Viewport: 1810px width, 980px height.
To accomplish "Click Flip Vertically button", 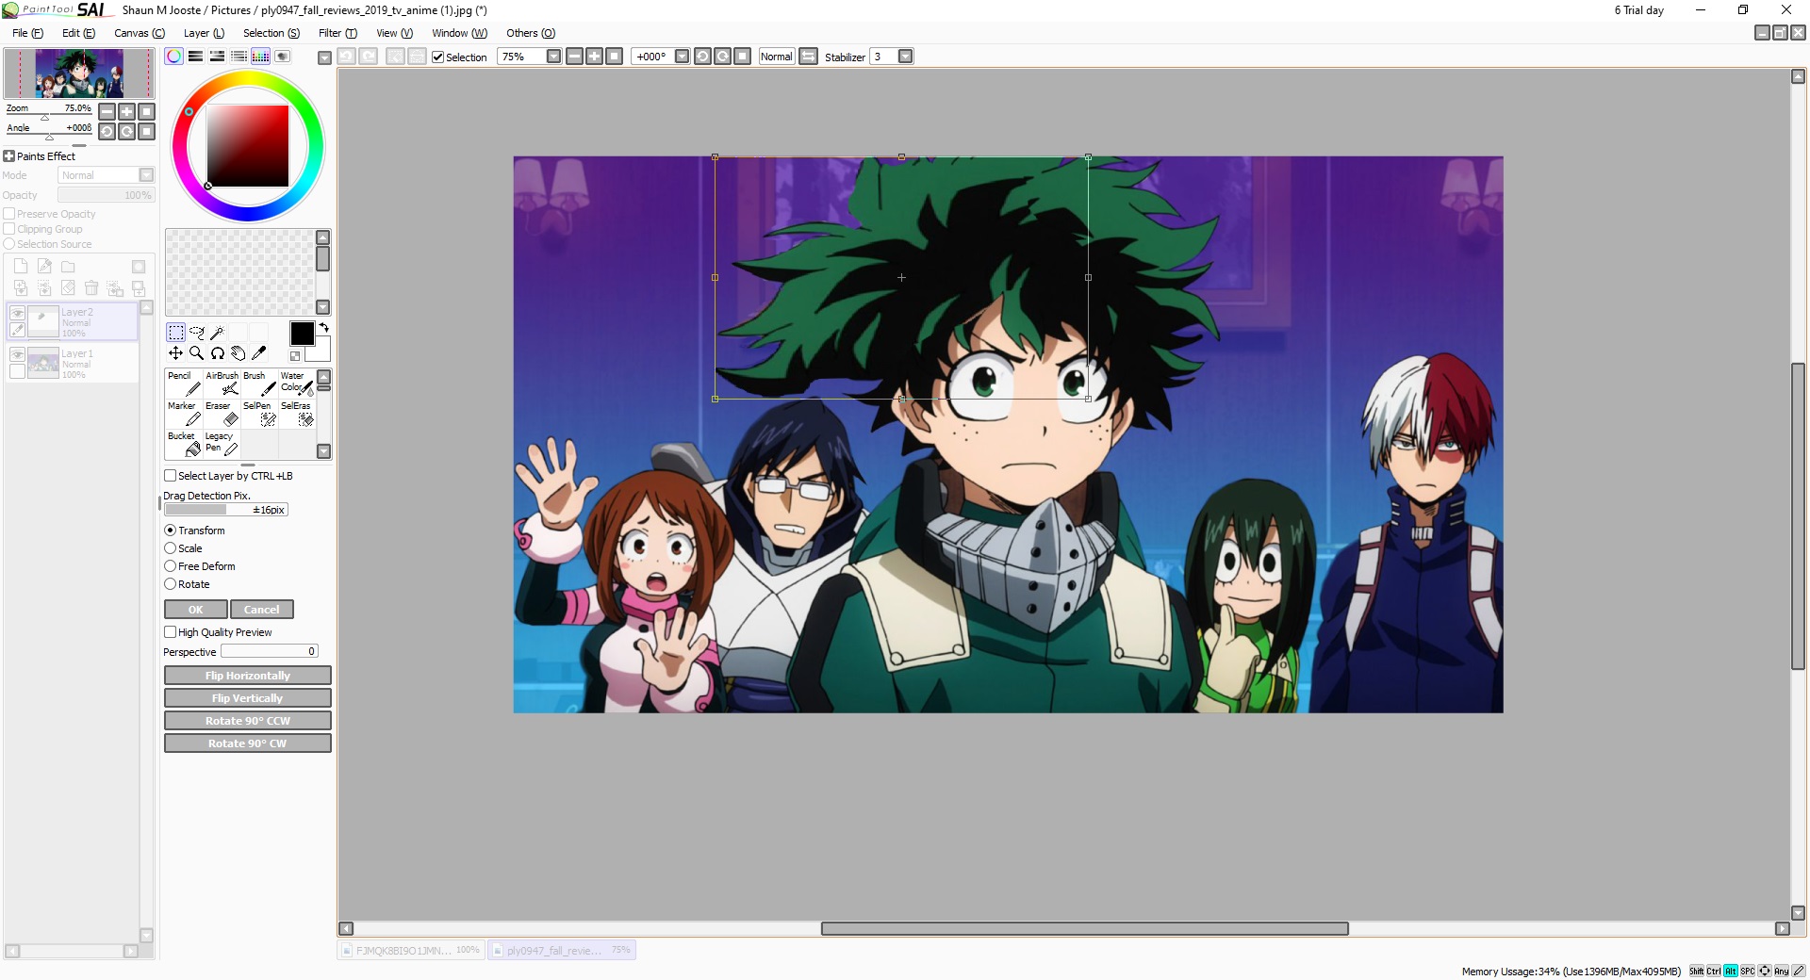I will (x=248, y=698).
